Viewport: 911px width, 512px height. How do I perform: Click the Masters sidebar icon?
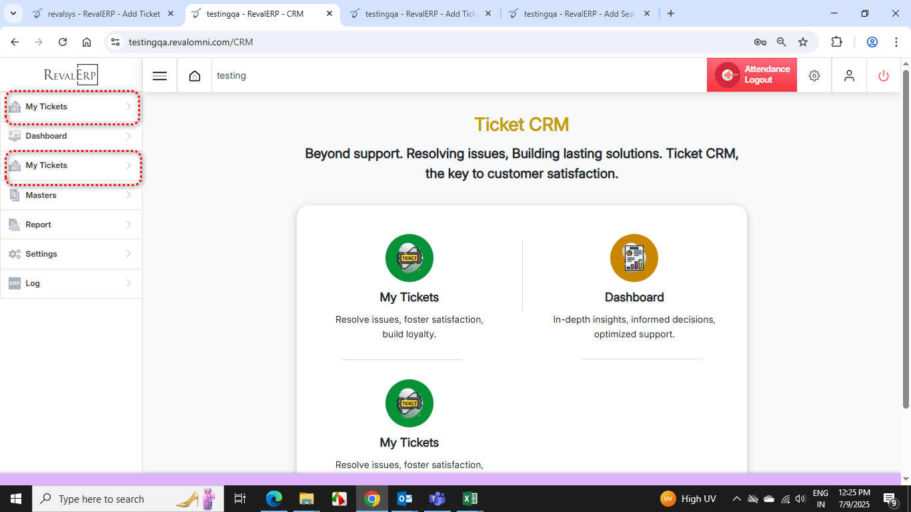tap(15, 195)
